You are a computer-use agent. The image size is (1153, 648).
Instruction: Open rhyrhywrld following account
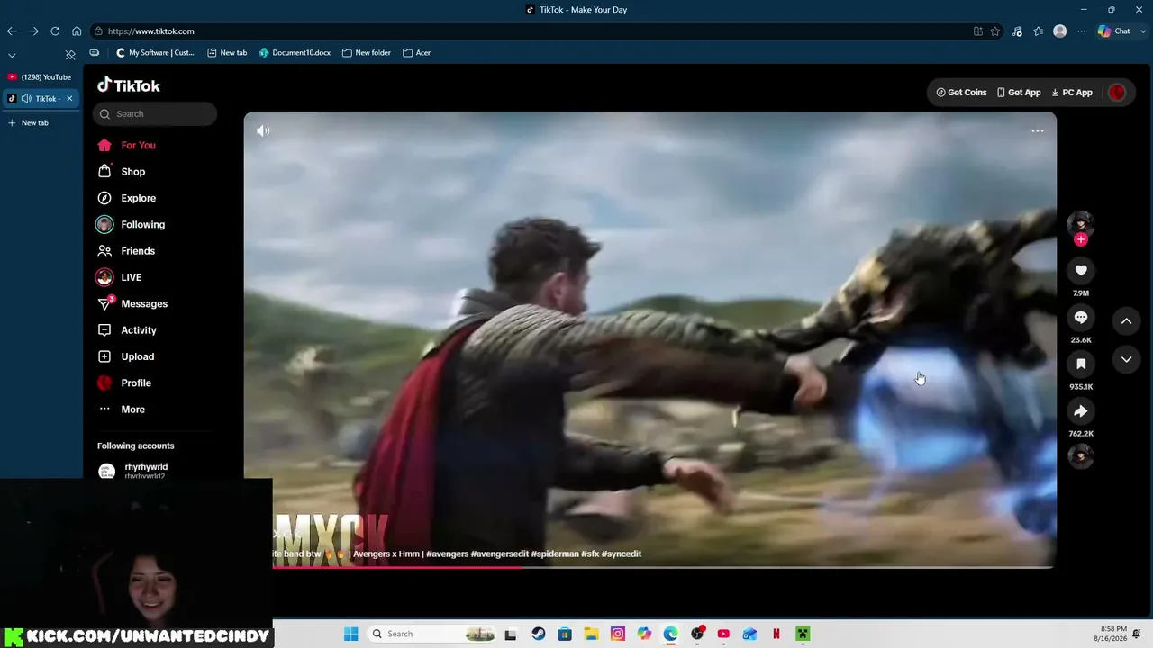(x=132, y=471)
